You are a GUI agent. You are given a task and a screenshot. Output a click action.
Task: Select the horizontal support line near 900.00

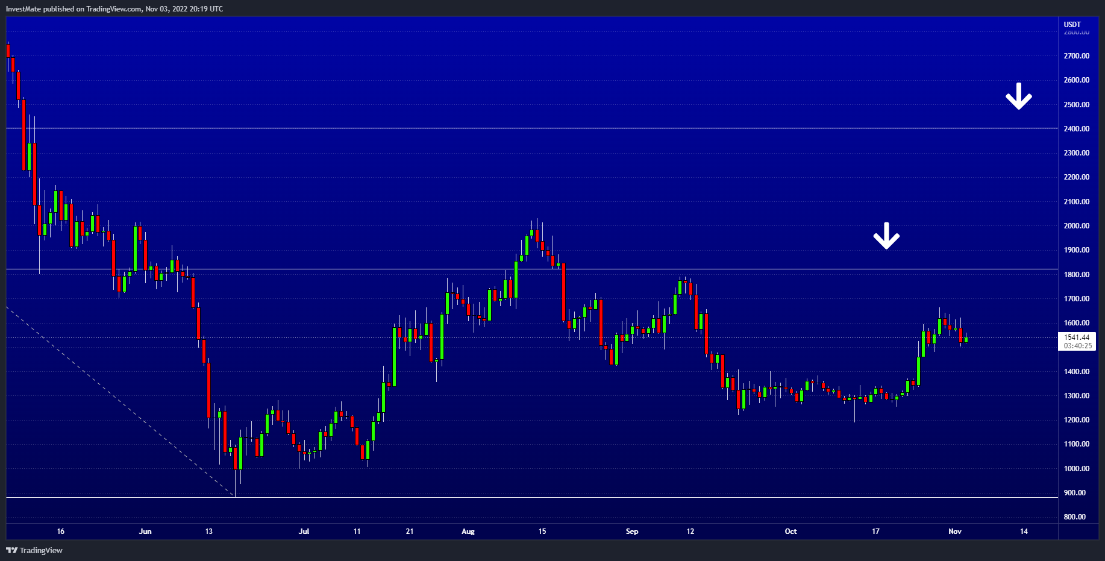pos(532,497)
